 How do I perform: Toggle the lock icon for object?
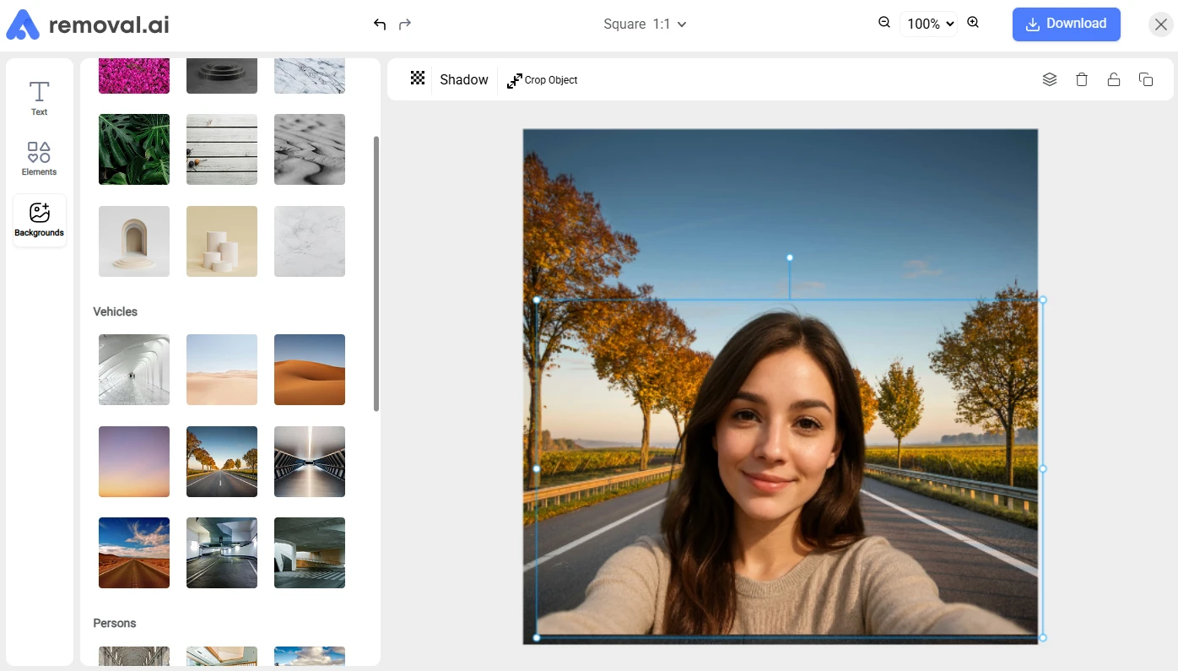coord(1114,79)
